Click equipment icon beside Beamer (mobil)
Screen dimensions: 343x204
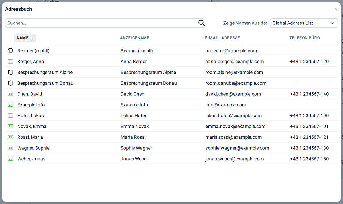[x=10, y=51]
